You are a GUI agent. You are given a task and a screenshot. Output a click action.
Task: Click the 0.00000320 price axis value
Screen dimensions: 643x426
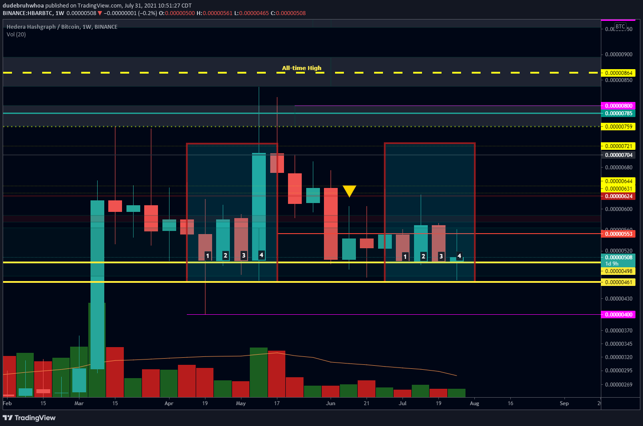619,357
